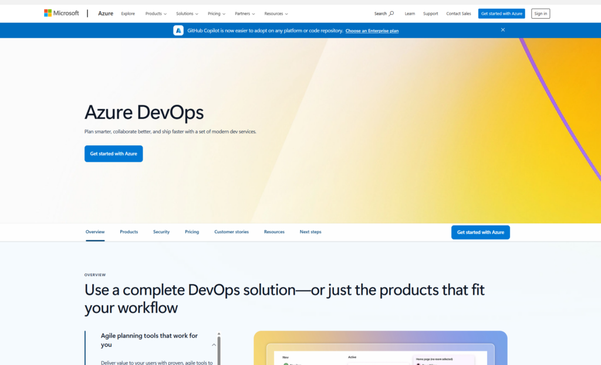The height and width of the screenshot is (365, 601).
Task: Expand the Resources header menu
Action: 276,13
